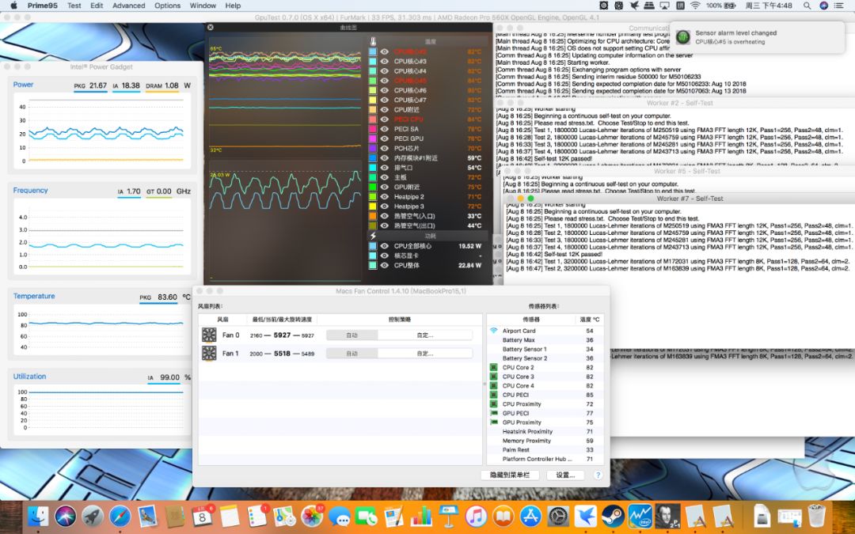Collapse the 功耗 section in the monitor panel
855x534 pixels.
pos(431,235)
